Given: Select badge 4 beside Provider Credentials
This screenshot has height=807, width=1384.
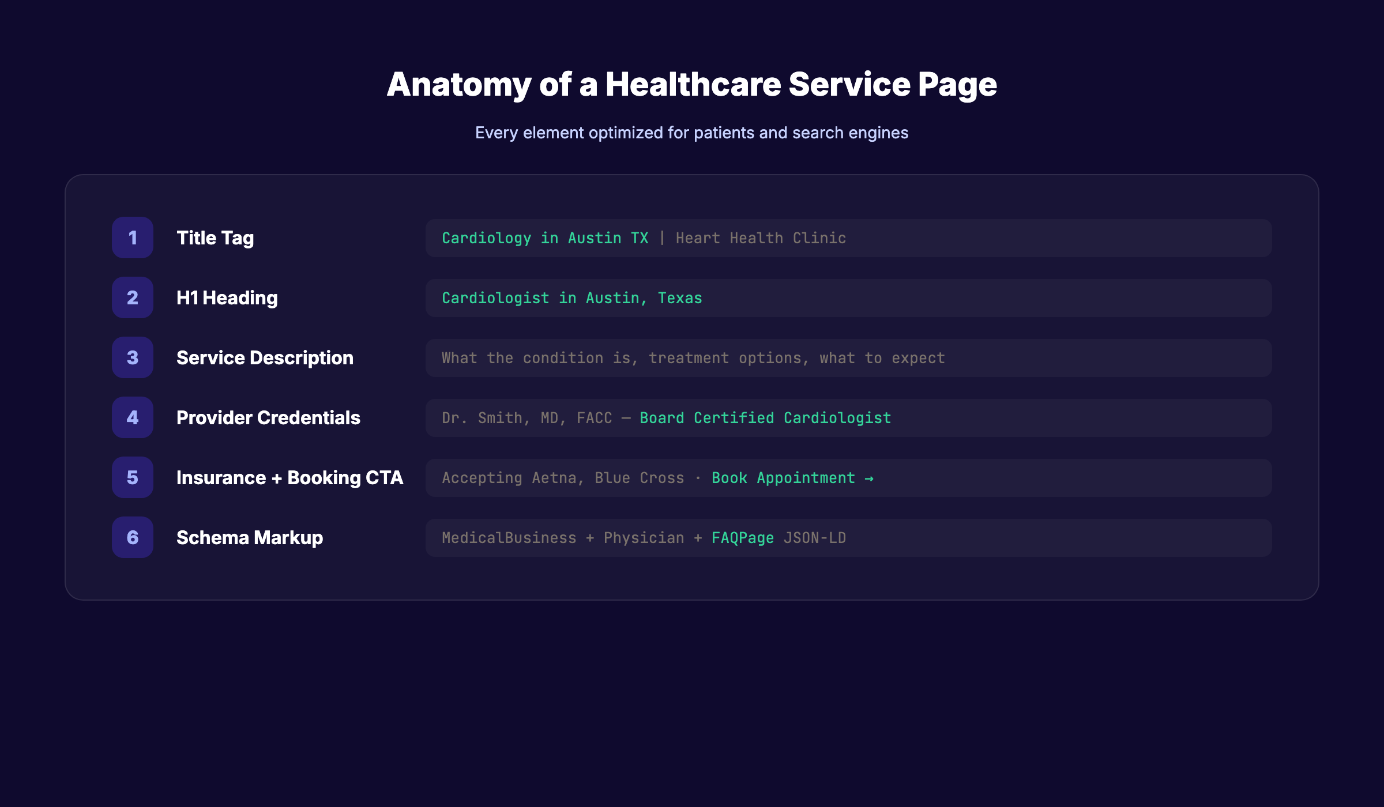Looking at the screenshot, I should [x=132, y=417].
